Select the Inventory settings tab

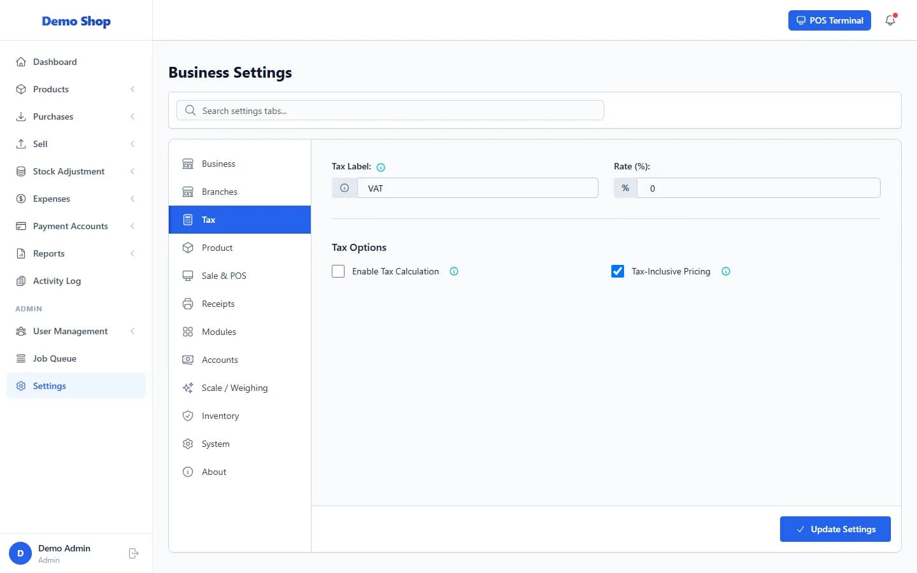tap(239, 416)
